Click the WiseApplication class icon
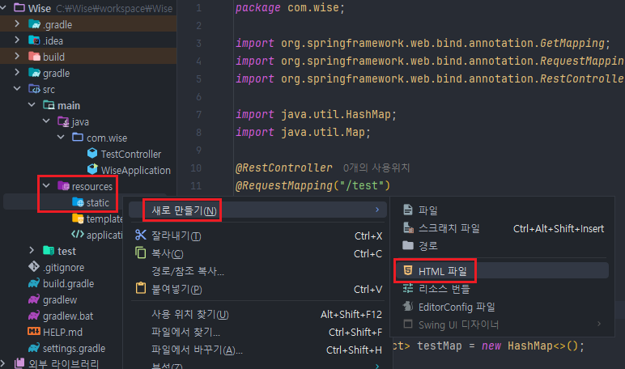The image size is (625, 369). coord(92,169)
